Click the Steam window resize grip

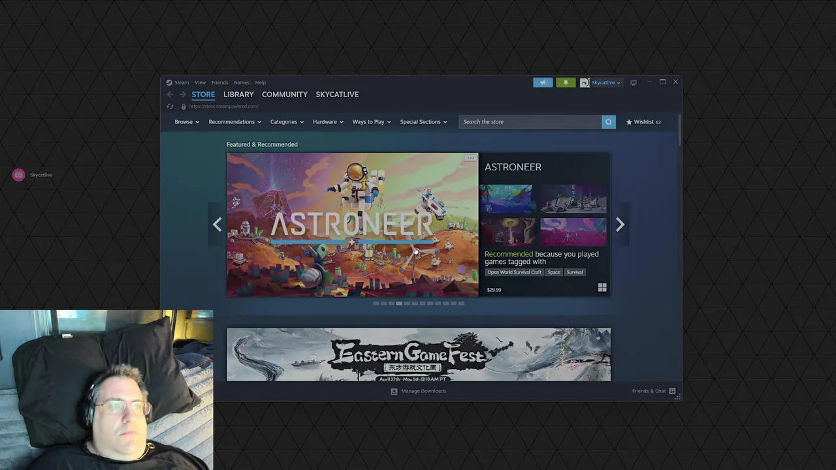pyautogui.click(x=678, y=396)
